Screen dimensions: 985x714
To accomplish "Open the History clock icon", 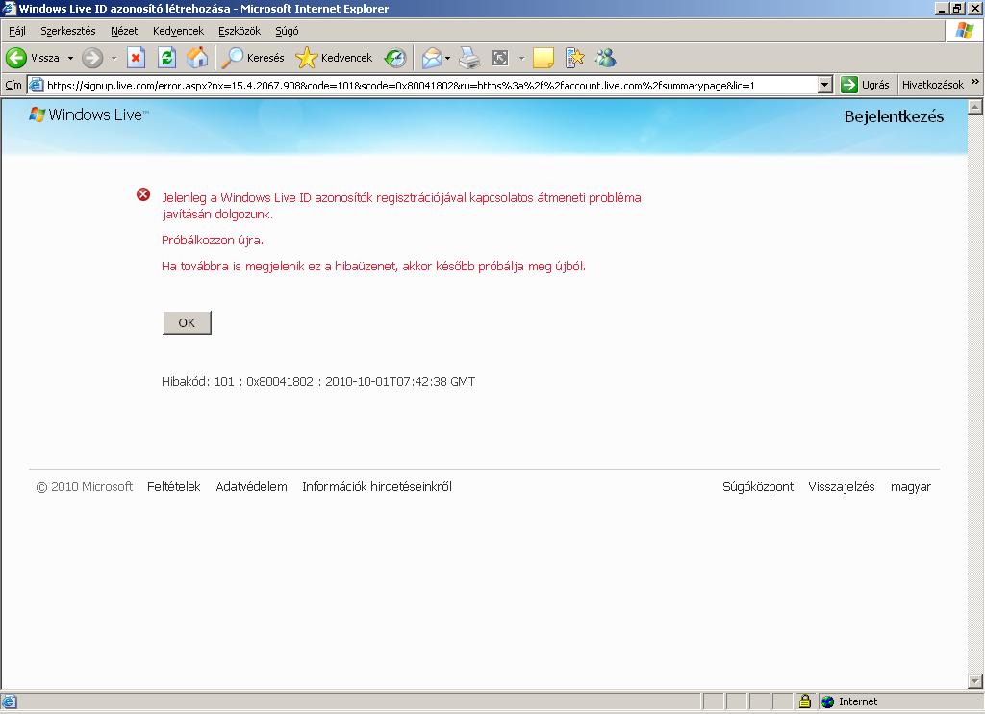I will click(x=395, y=58).
